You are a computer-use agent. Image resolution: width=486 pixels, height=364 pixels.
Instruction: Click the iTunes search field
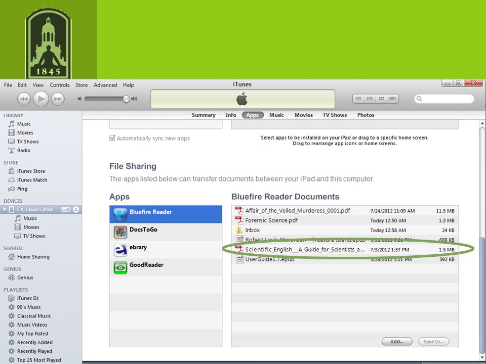(x=444, y=99)
